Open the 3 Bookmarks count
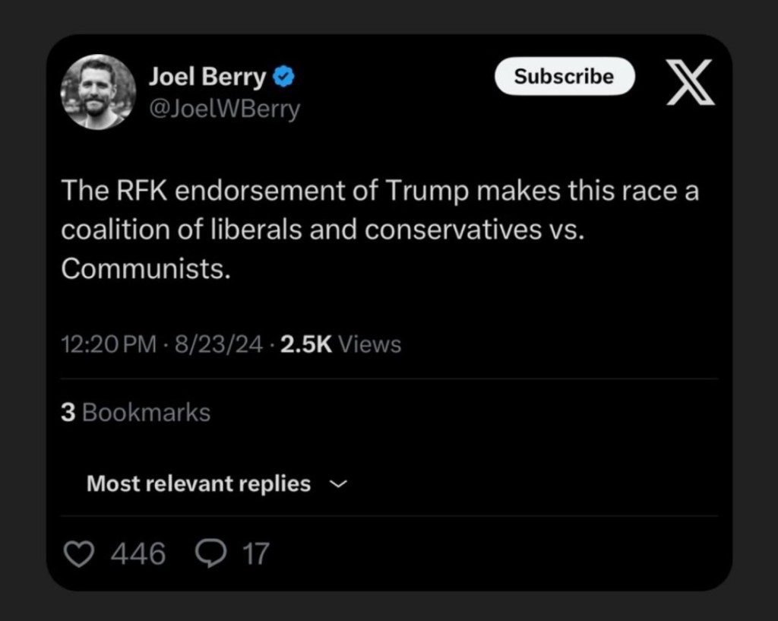Image resolution: width=778 pixels, height=621 pixels. 135,413
